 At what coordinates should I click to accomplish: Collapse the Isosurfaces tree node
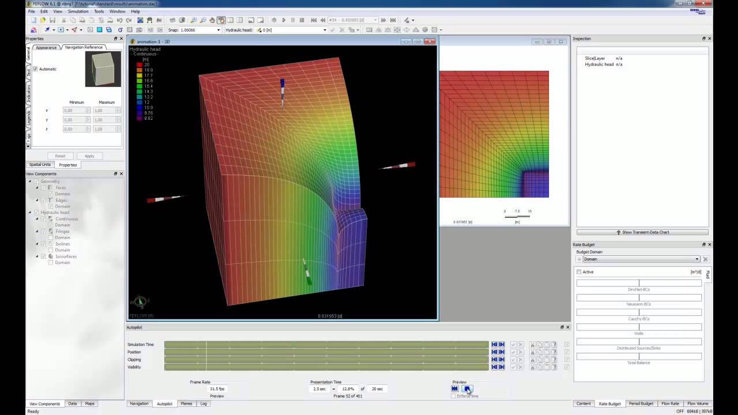(37, 256)
